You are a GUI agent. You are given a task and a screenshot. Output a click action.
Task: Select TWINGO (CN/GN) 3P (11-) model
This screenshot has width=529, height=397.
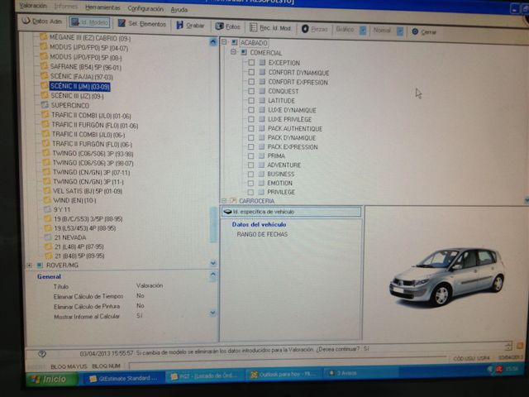[x=88, y=182]
